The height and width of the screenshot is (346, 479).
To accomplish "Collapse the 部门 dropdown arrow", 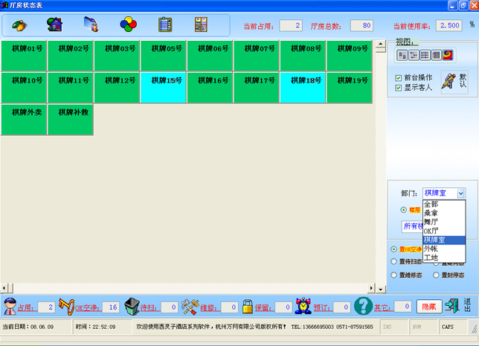I will click(x=460, y=193).
